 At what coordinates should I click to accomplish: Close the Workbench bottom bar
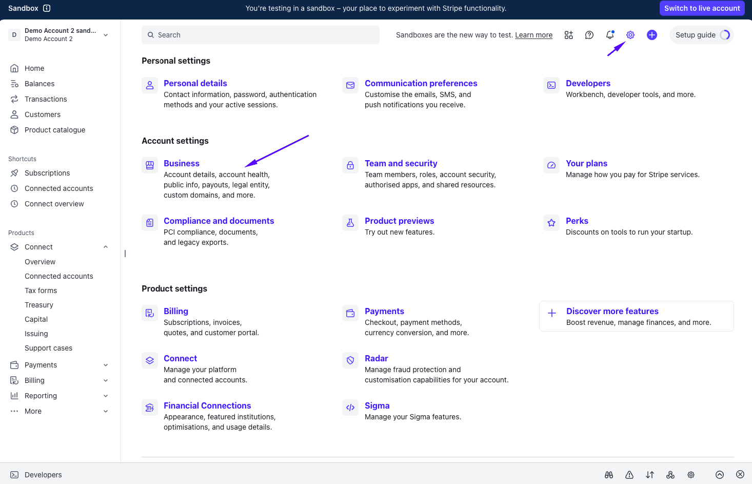point(740,475)
